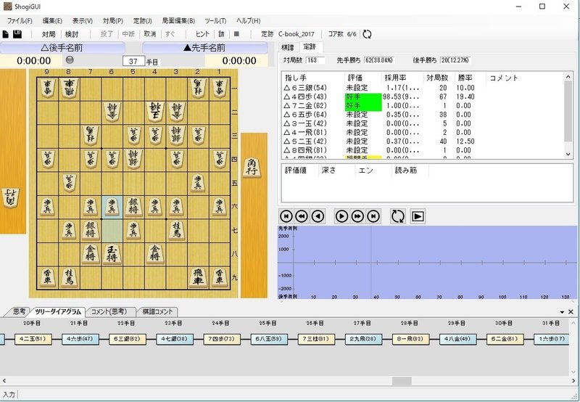Select the piece in left piece stand

point(11,198)
